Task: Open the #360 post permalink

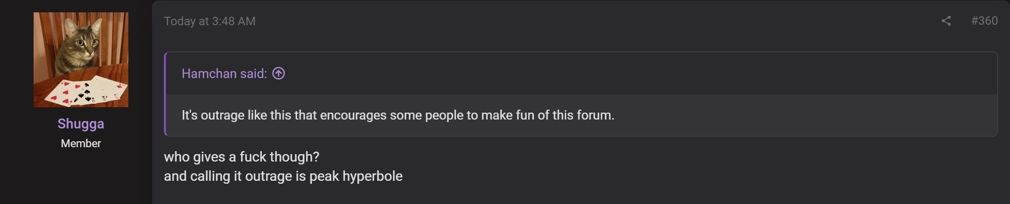Action: (x=984, y=21)
